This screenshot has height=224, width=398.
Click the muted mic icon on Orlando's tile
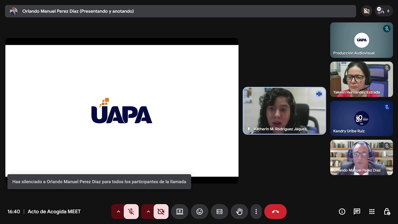pos(387,146)
